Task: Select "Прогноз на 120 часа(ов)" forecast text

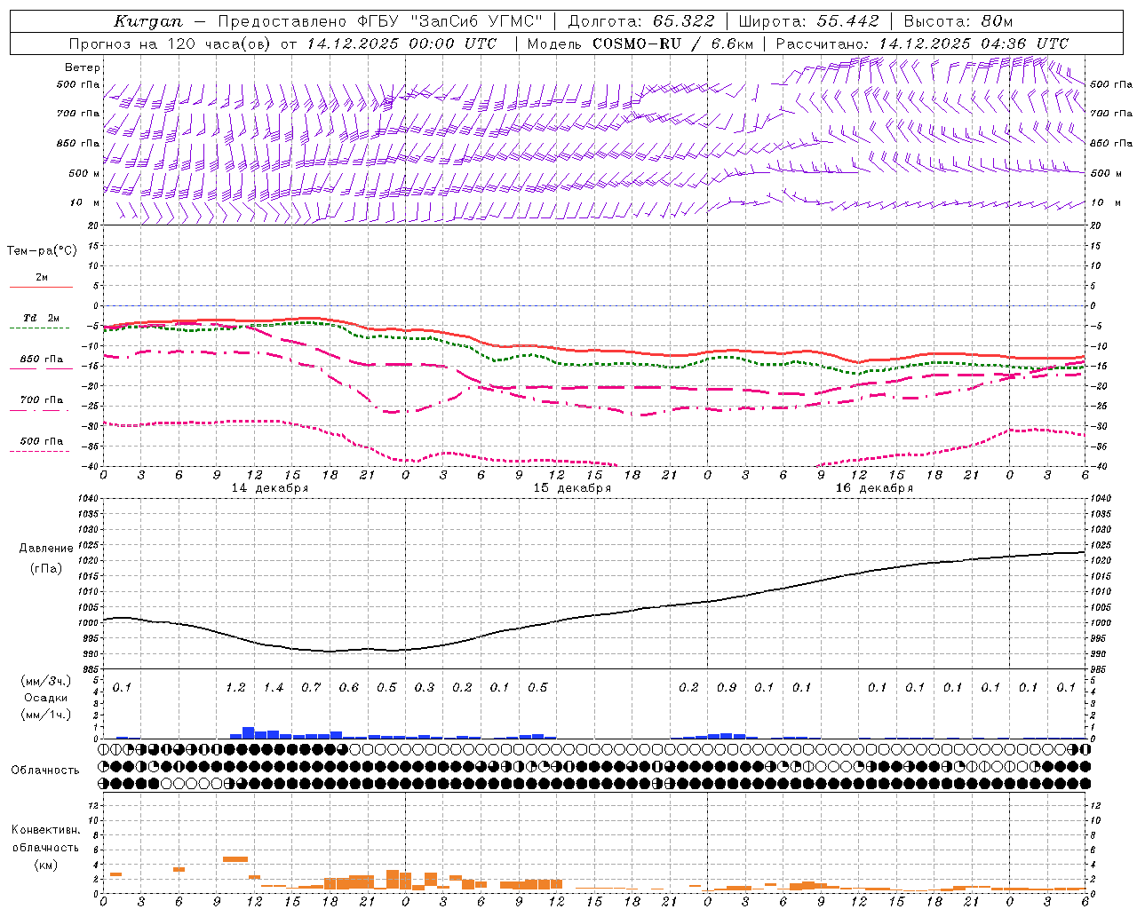Action: pyautogui.click(x=170, y=43)
